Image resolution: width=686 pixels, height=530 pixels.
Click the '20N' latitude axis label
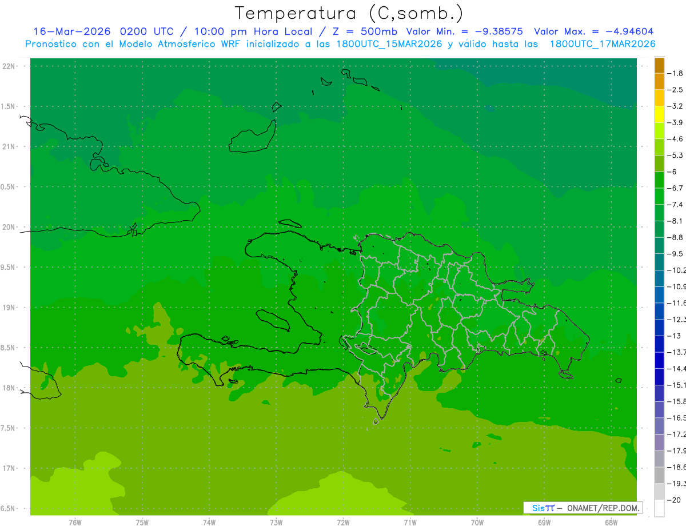click(10, 227)
